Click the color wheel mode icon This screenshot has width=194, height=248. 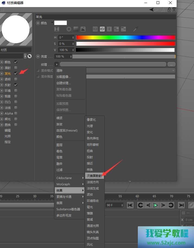69,29
